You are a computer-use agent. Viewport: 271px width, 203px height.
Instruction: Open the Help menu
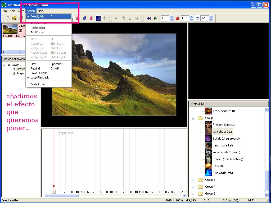coord(40,11)
